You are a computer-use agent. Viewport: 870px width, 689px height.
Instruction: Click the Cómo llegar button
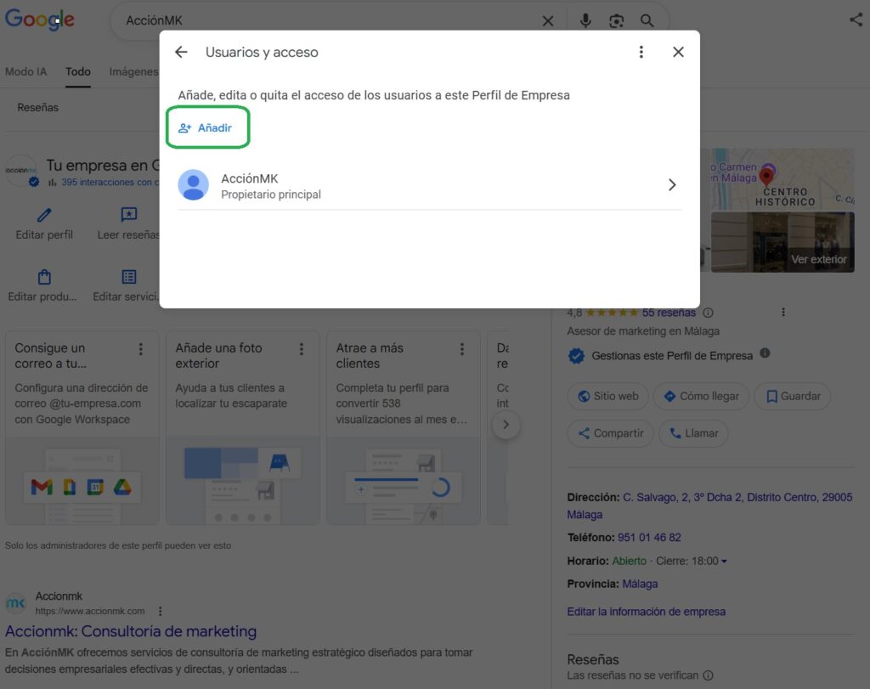[x=701, y=396]
